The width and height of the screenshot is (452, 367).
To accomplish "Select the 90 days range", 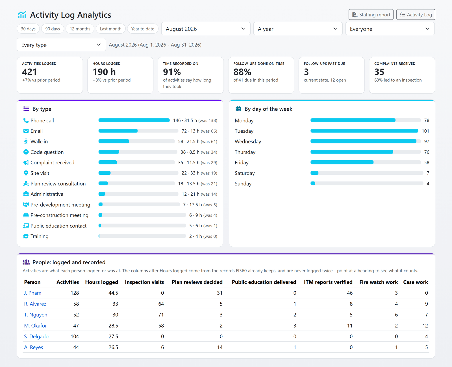I will coord(53,29).
